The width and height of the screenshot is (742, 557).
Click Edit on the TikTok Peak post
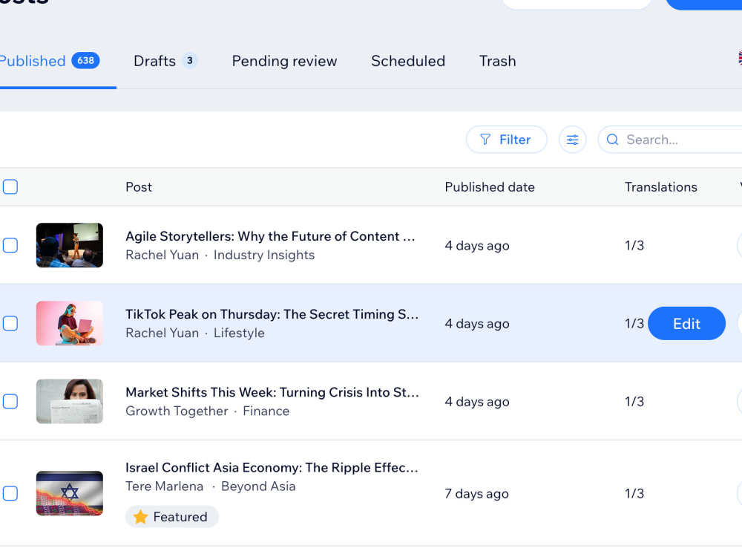point(686,324)
